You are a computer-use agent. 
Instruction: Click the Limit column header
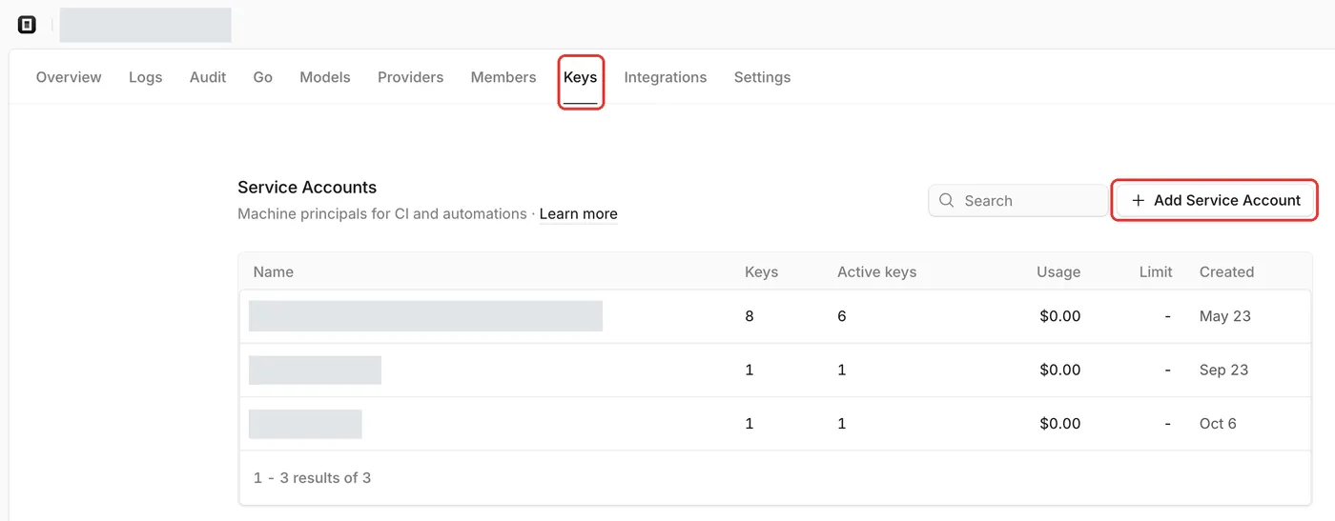click(1156, 272)
